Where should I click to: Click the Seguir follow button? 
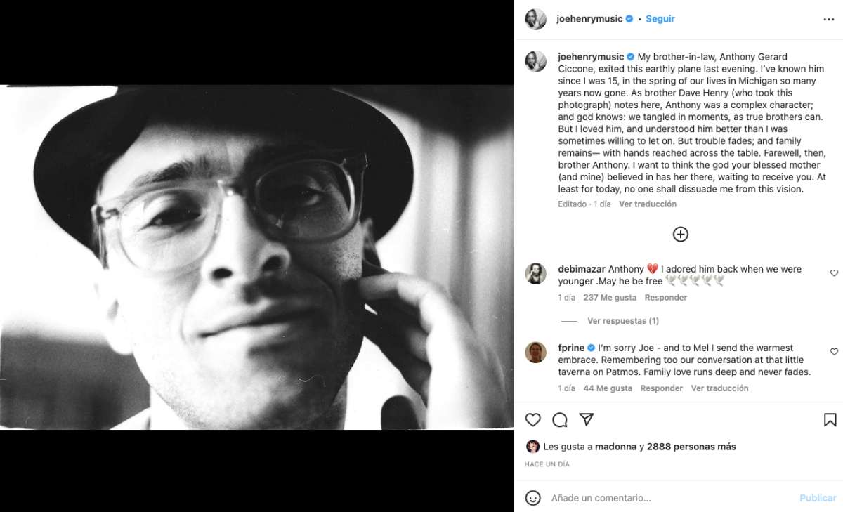[x=660, y=19]
